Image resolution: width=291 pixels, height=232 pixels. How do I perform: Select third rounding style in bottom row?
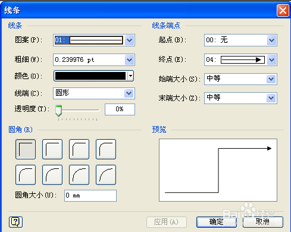79,175
